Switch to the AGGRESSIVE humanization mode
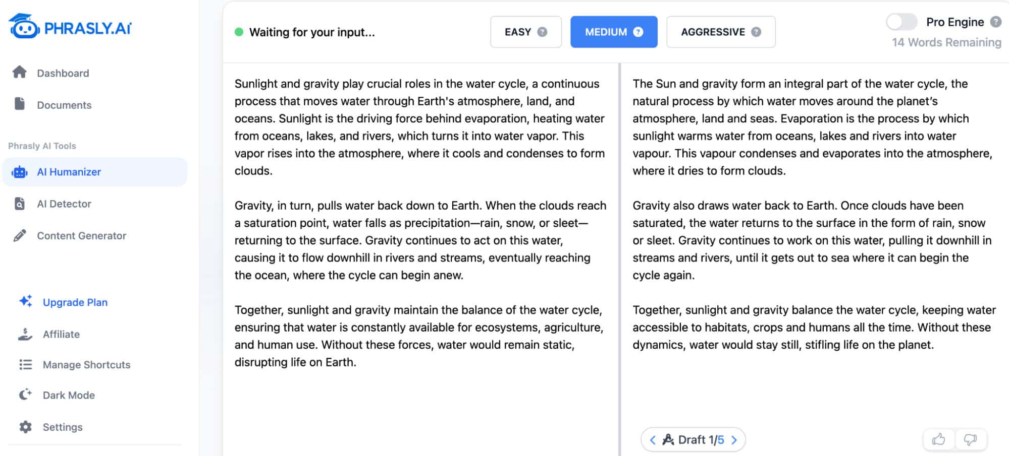1009x456 pixels. [x=713, y=32]
